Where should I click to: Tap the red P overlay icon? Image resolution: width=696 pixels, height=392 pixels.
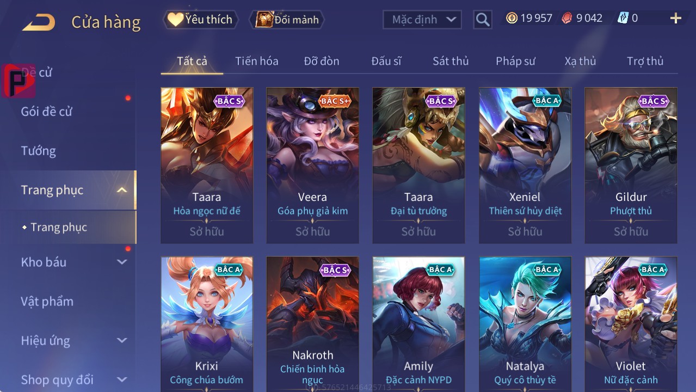pos(18,81)
